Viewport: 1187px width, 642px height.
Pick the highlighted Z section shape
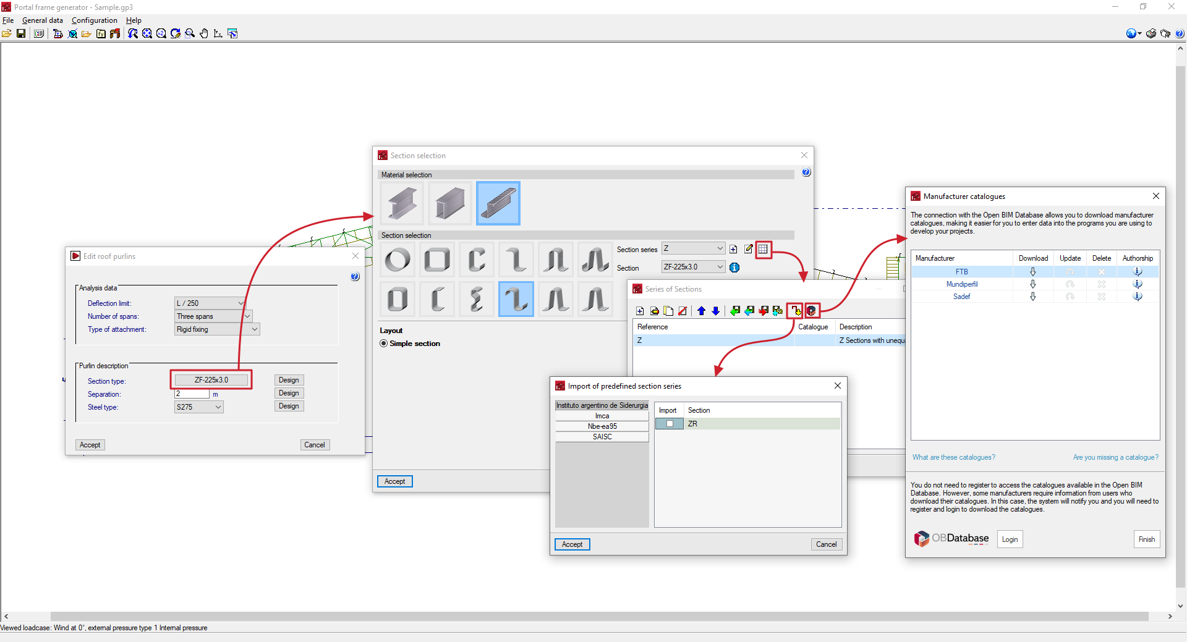click(x=516, y=299)
